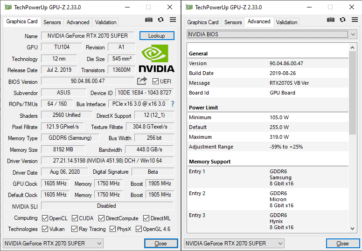Click Adjustment Range -59% to +25%

pos(286,147)
